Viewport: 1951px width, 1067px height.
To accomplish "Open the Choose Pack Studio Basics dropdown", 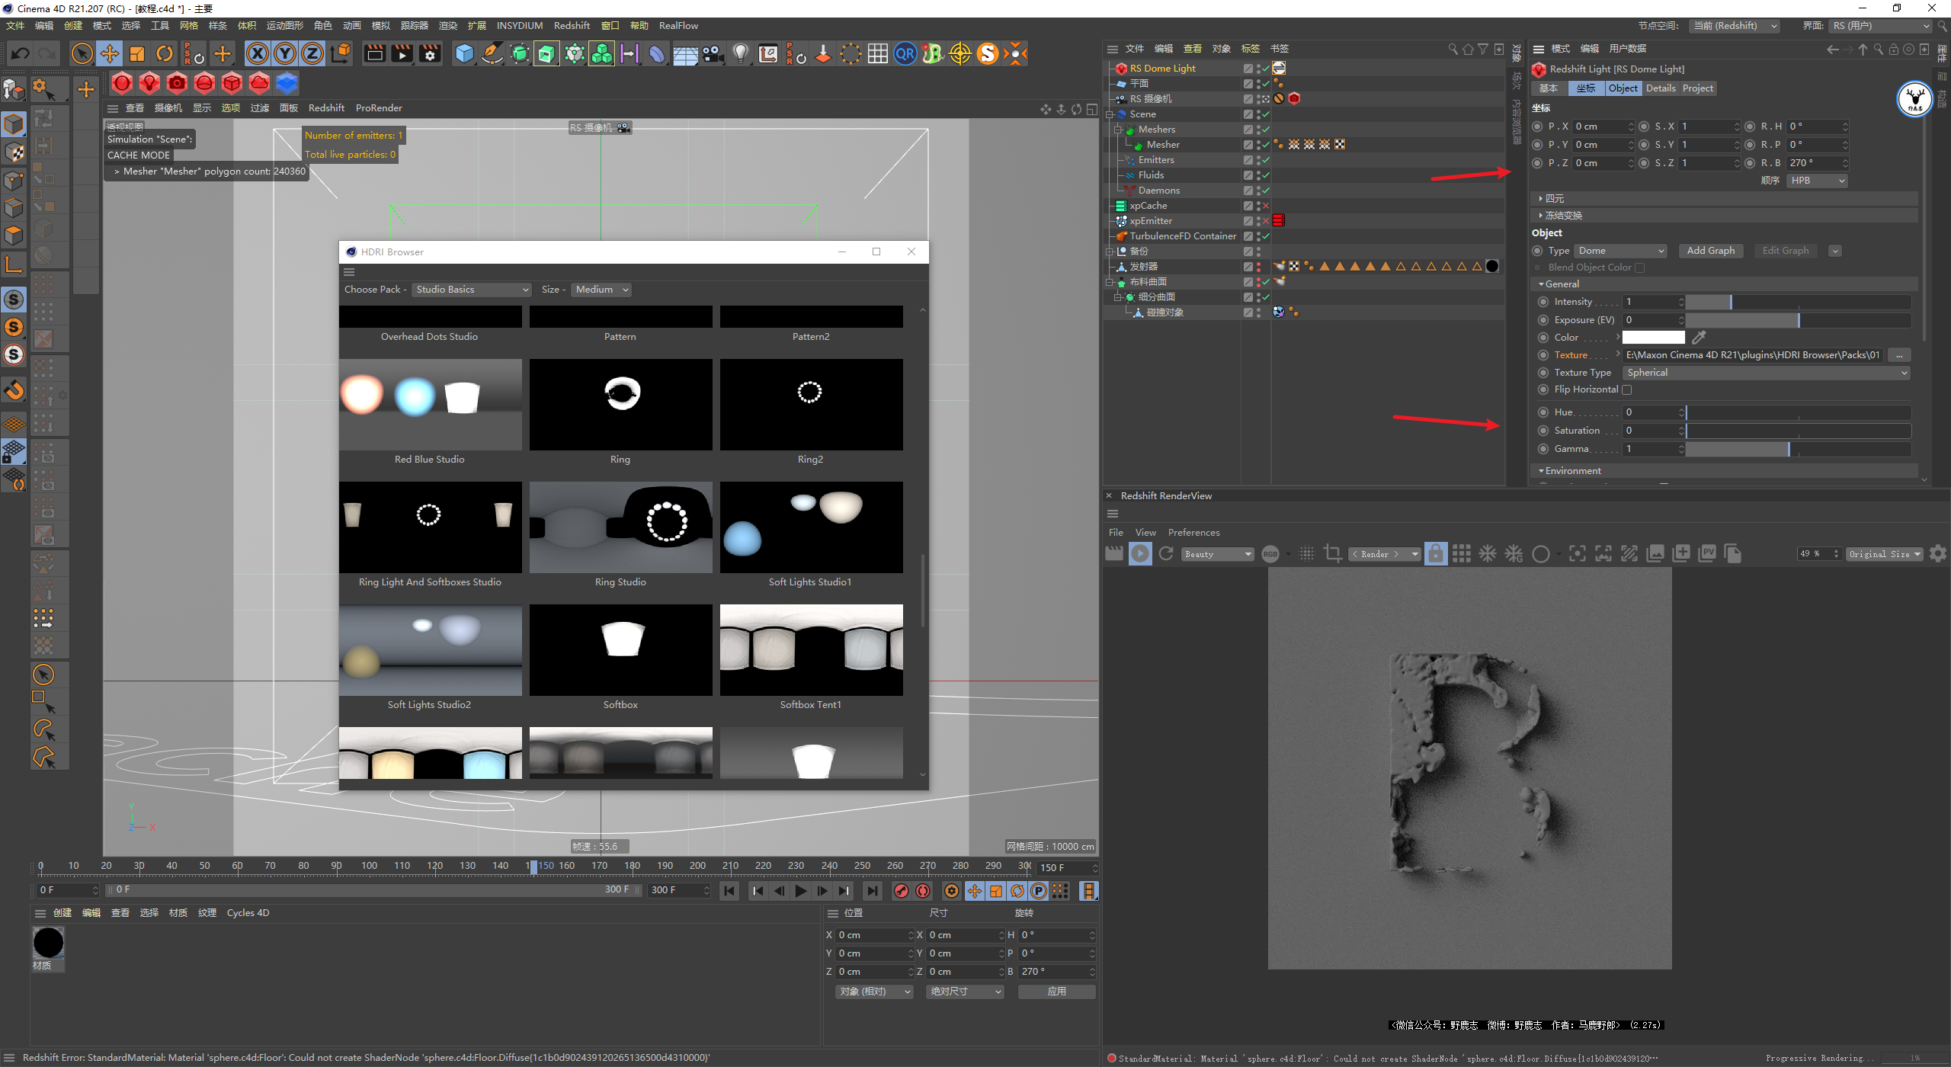I will click(x=471, y=290).
